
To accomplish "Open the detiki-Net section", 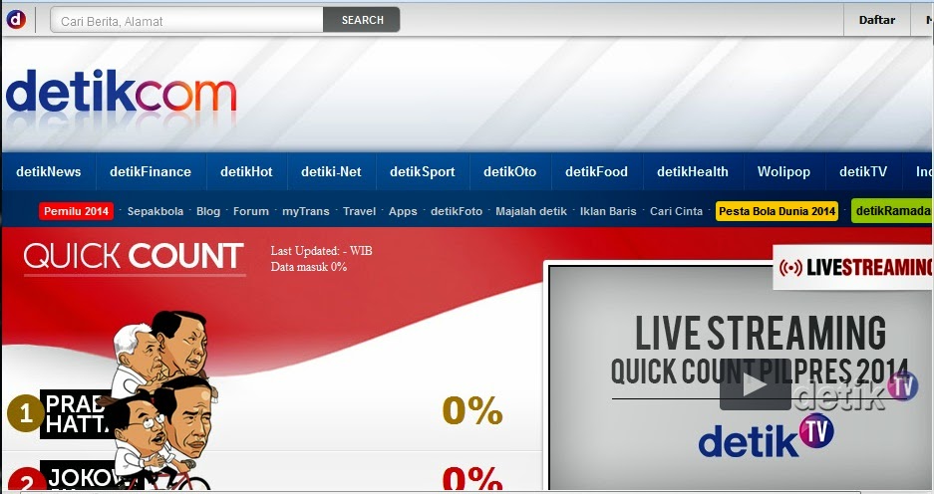I will point(331,171).
